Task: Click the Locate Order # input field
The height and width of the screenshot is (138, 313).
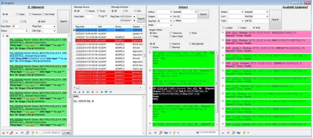Action: 52,133
